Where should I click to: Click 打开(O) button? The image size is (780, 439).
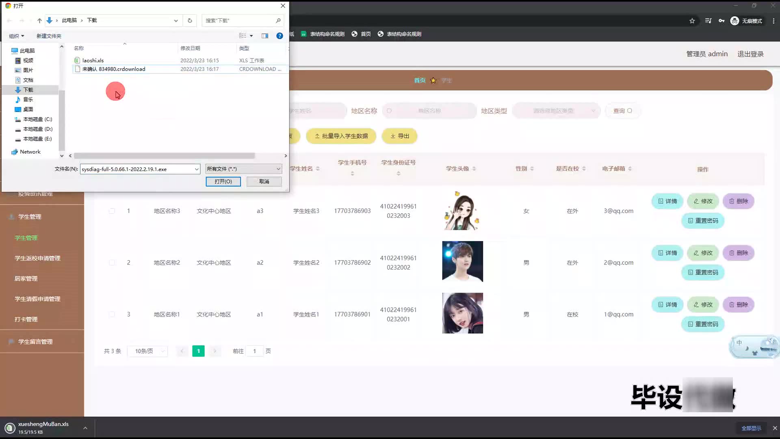(x=223, y=181)
